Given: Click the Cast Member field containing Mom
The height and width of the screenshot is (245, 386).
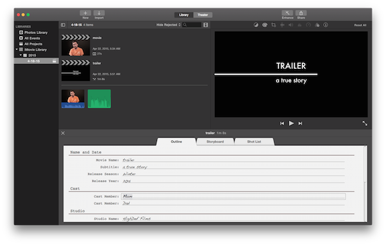Looking at the screenshot, I should (234, 196).
